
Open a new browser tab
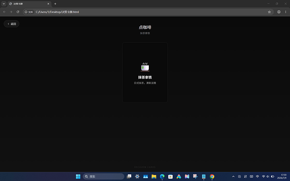(55, 4)
